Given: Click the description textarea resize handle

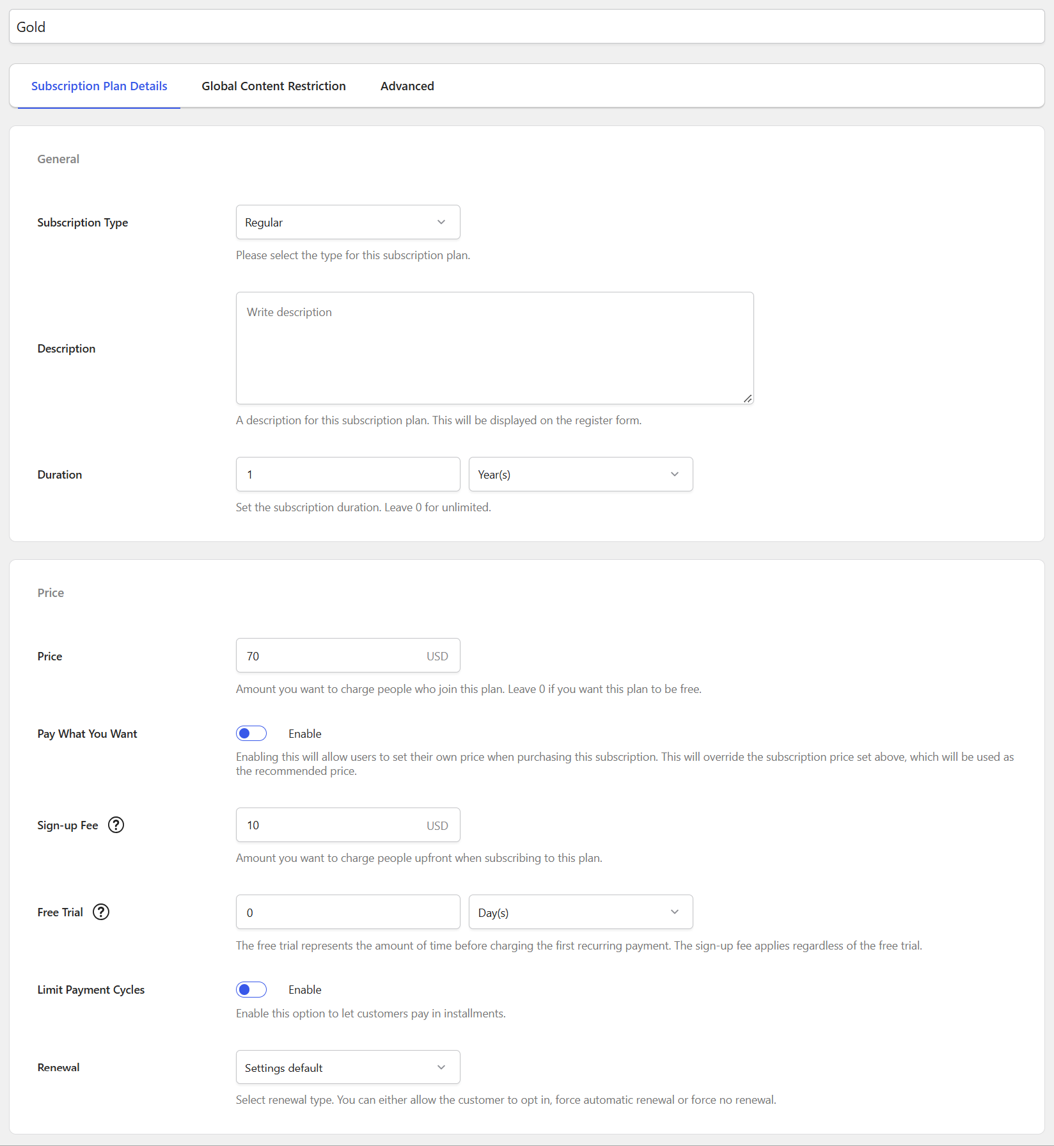Looking at the screenshot, I should coord(747,398).
